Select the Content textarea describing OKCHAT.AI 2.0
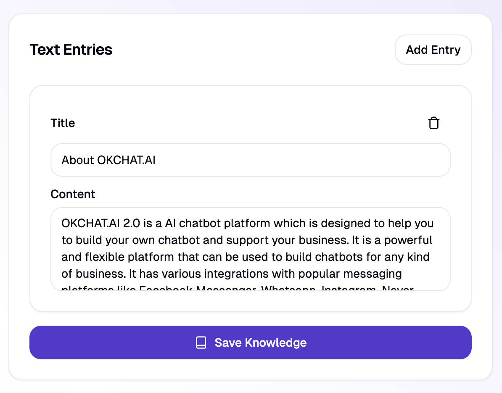The image size is (502, 393). point(250,249)
